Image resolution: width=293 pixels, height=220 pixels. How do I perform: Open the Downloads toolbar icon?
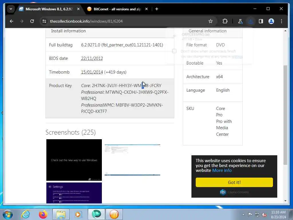coord(251,21)
